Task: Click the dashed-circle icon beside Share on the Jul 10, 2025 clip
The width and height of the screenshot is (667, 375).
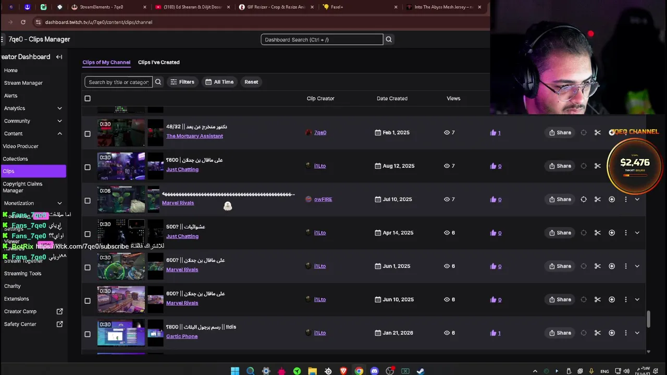Action: [x=584, y=199]
